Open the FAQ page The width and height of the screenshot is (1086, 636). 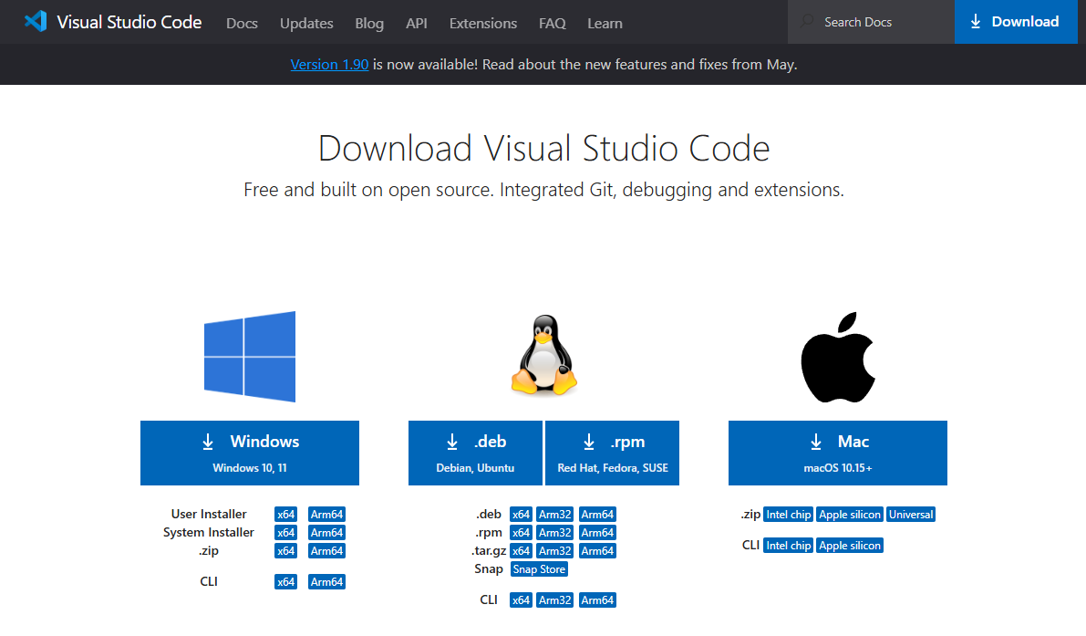click(x=552, y=23)
